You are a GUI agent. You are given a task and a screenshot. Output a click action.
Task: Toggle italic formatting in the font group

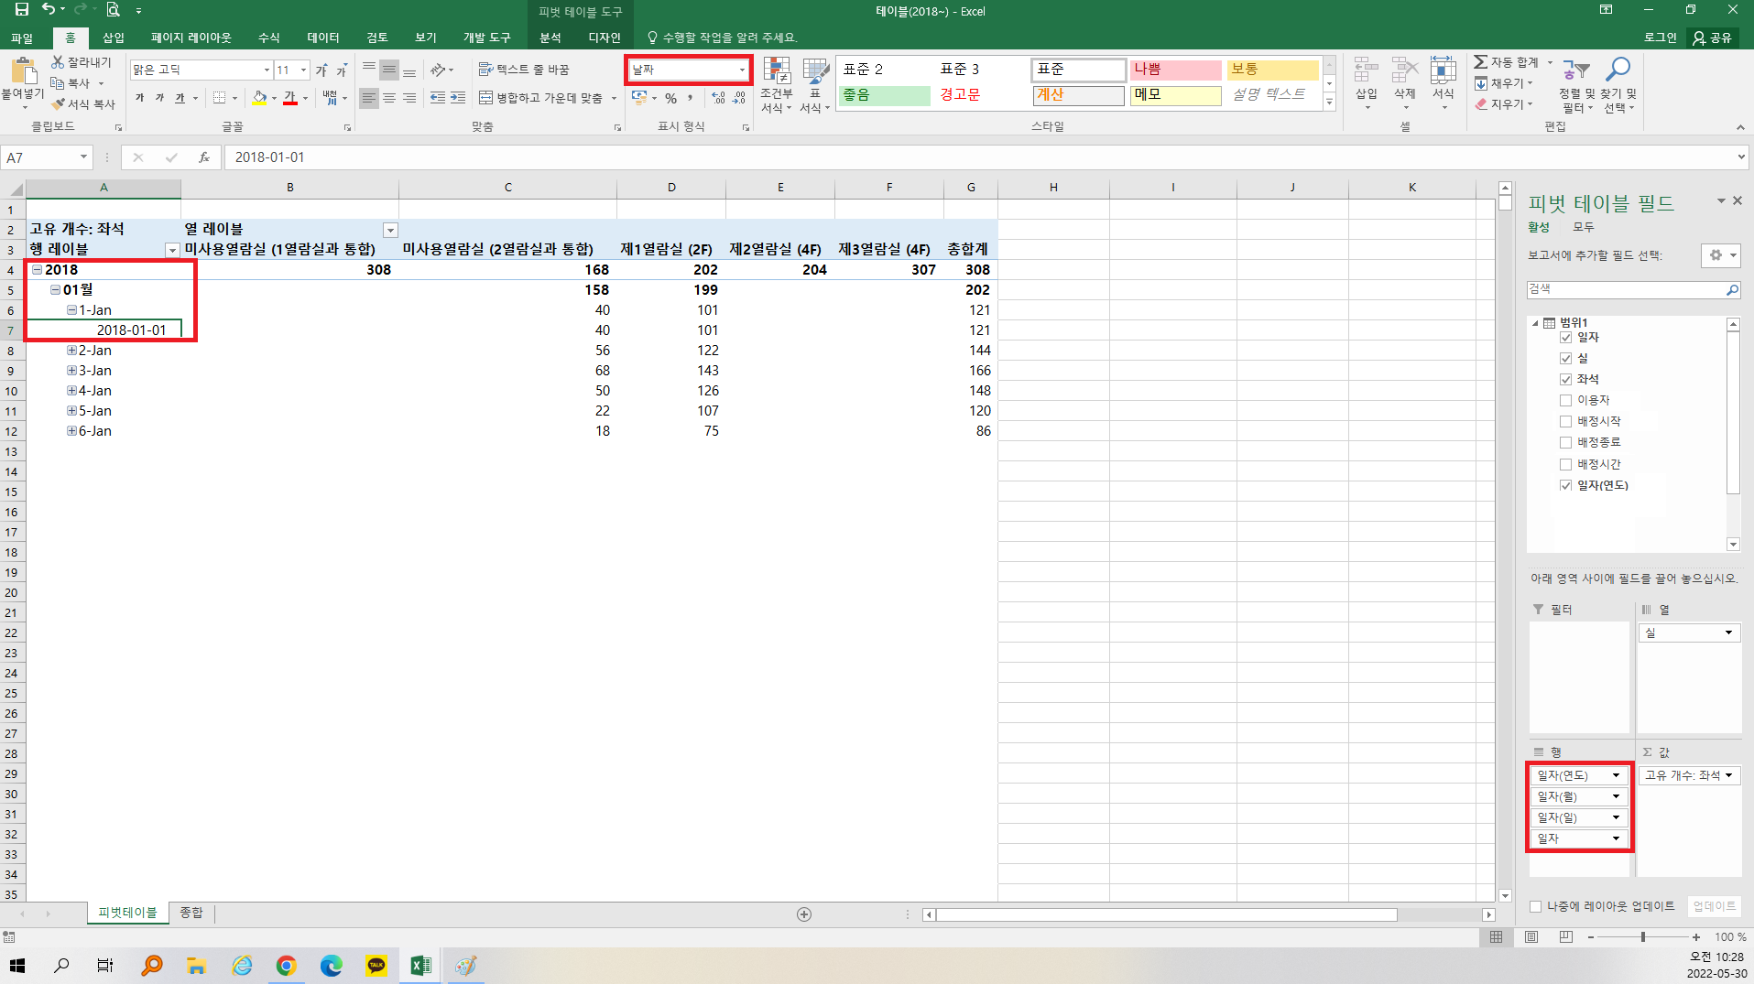(159, 98)
